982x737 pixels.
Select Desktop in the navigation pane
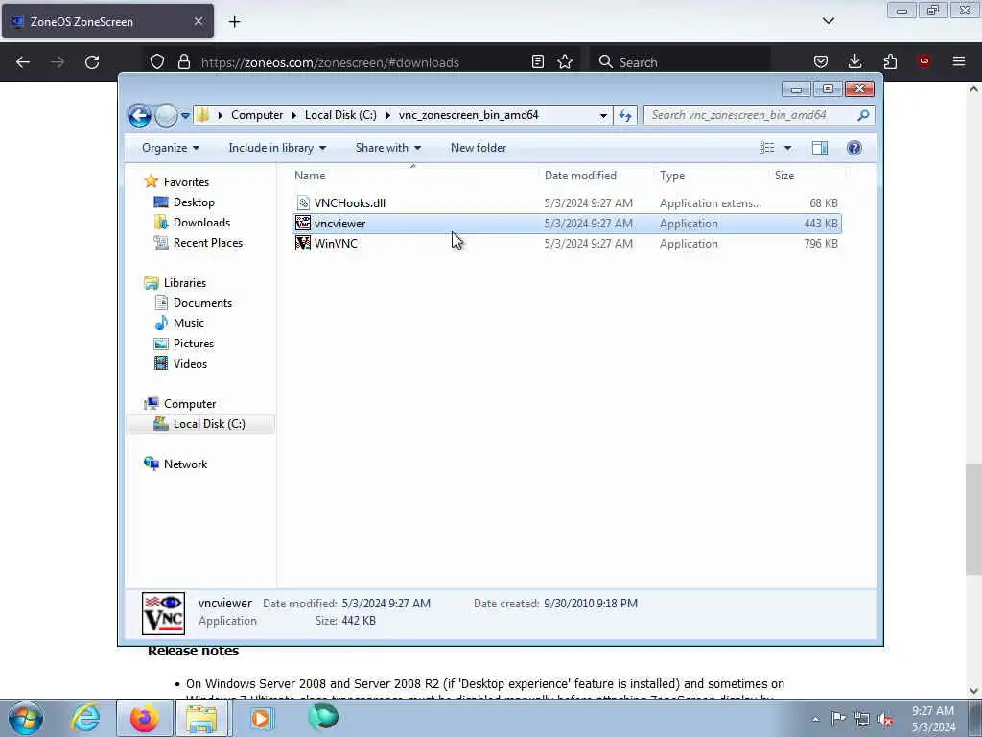coord(194,202)
